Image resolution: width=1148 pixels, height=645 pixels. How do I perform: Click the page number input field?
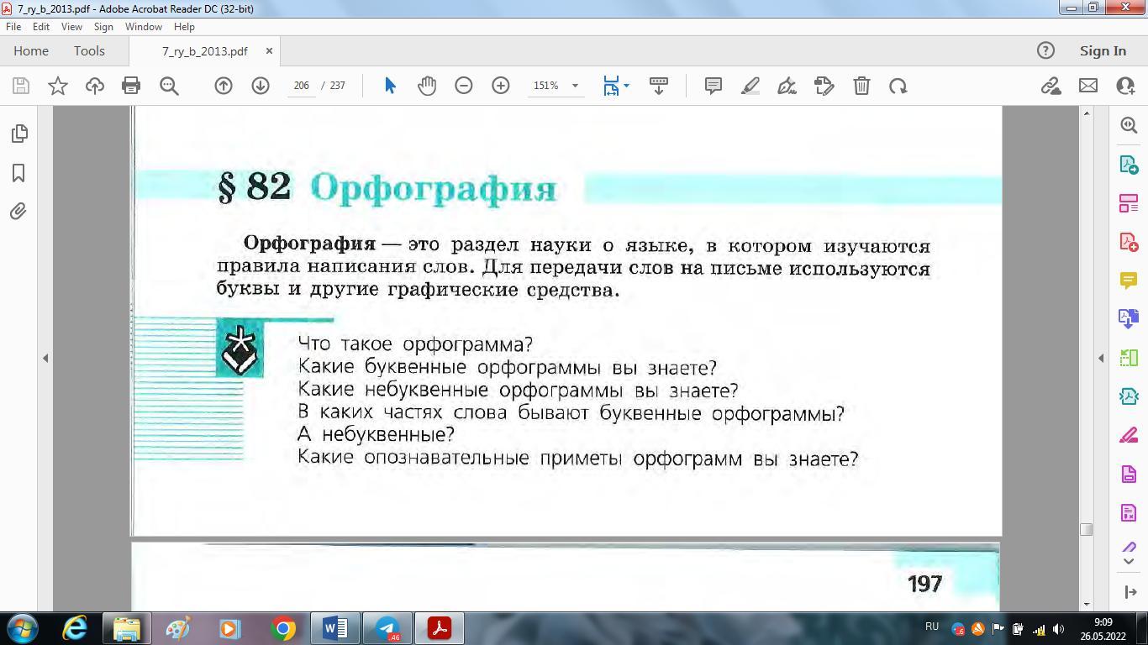[x=302, y=86]
